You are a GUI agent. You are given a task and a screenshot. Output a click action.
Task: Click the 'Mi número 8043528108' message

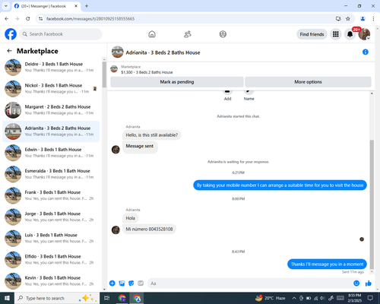coord(149,229)
